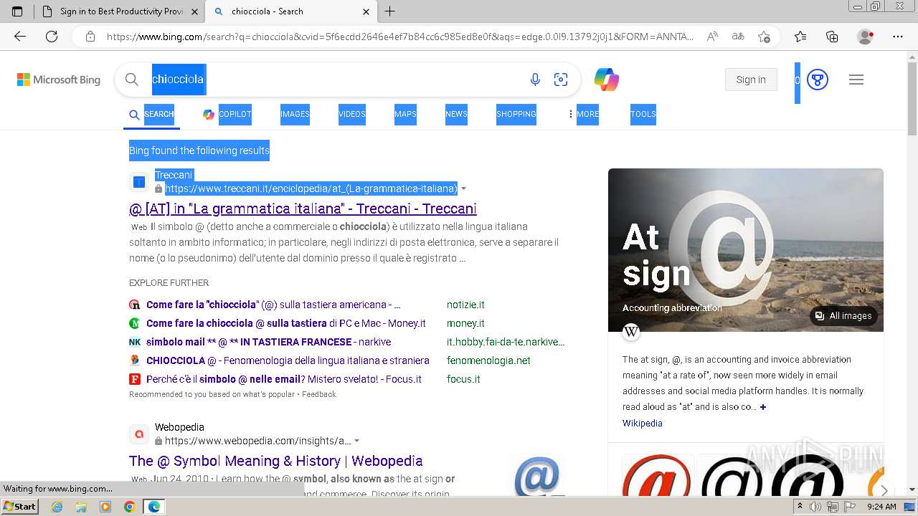This screenshot has width=918, height=516.
Task: Open Treccani '@ [AT] in La grammatica italiana' result
Action: pos(303,209)
